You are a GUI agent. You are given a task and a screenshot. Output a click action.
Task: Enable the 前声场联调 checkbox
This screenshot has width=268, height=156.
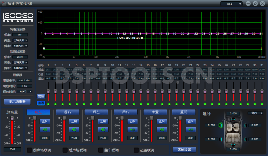point(29,150)
